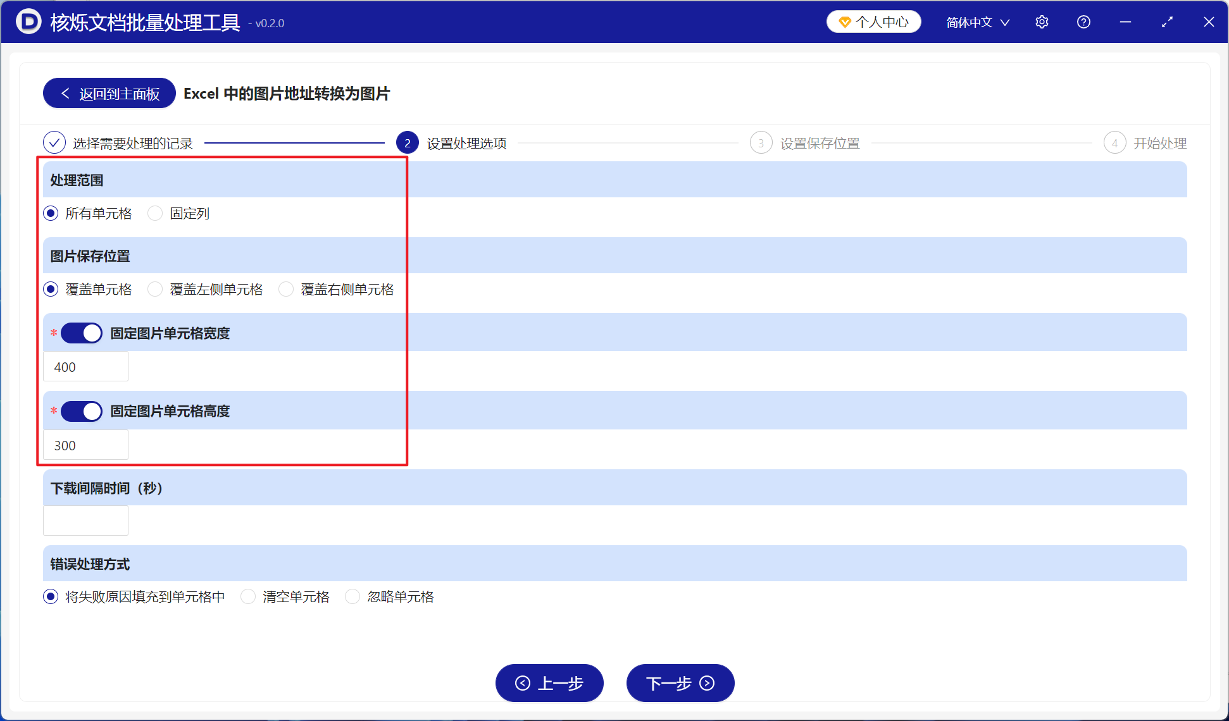Open the 简体中文 language dropdown
Viewport: 1229px width, 721px height.
(x=978, y=22)
